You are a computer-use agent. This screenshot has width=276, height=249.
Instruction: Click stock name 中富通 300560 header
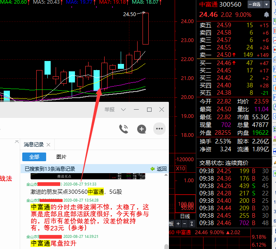(220, 5)
